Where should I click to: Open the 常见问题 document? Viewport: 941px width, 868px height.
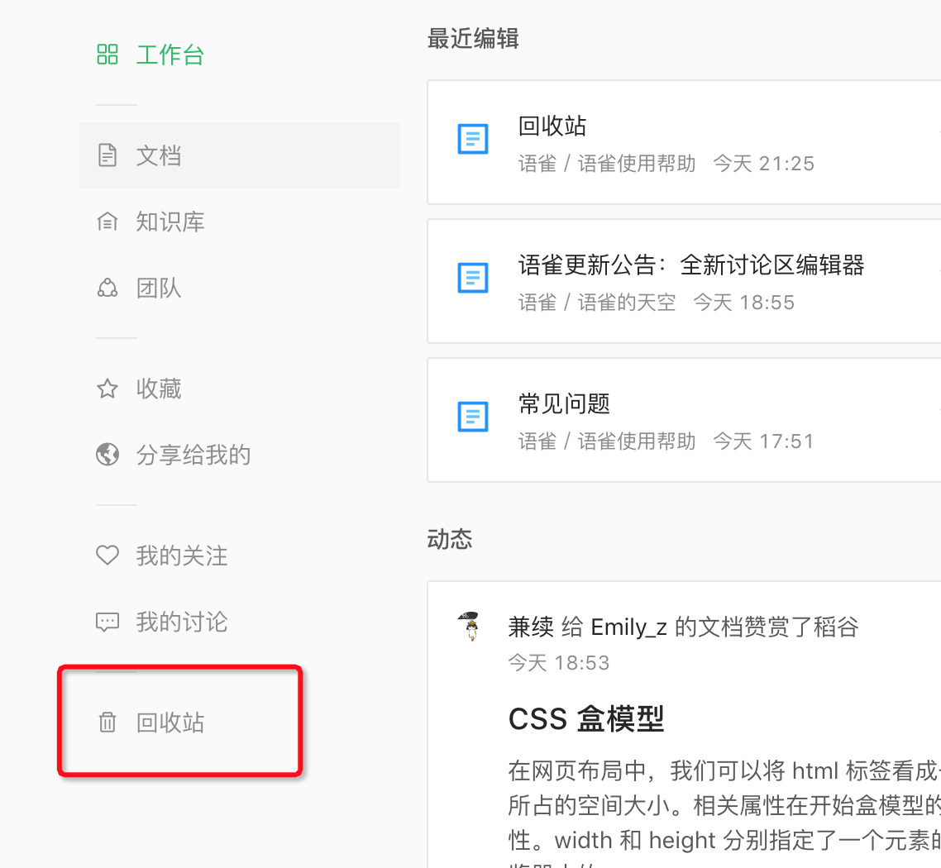pyautogui.click(x=564, y=404)
